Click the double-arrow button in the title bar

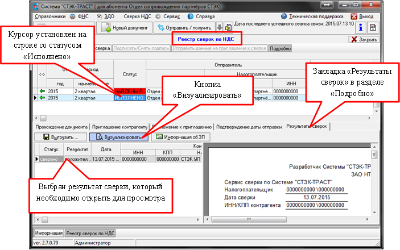327,5
